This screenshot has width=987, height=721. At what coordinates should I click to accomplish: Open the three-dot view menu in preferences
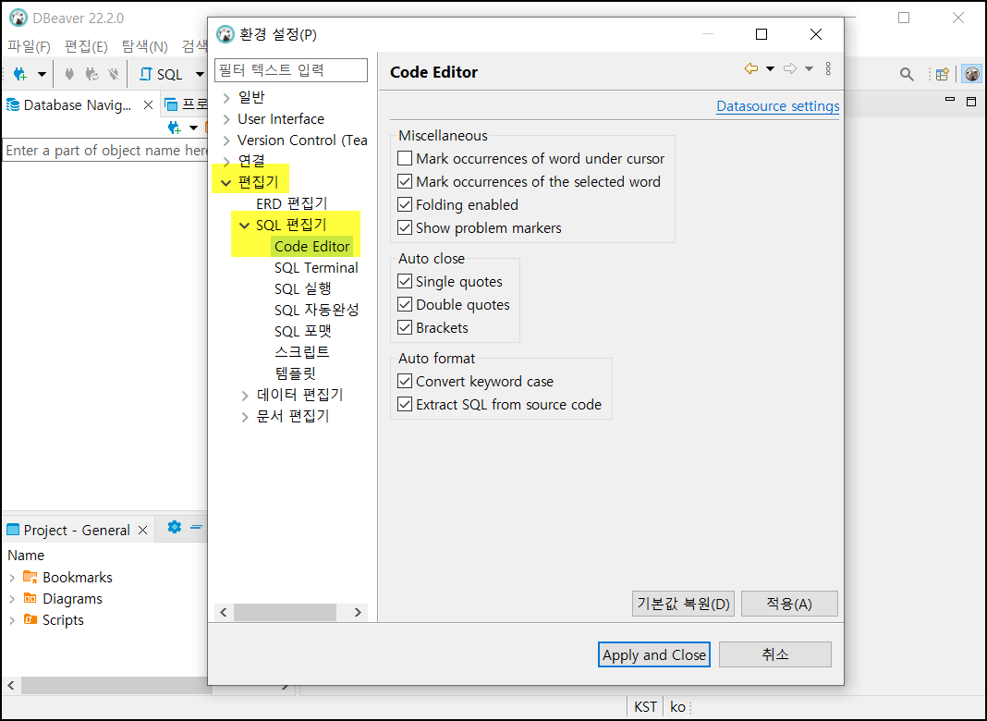coord(828,68)
